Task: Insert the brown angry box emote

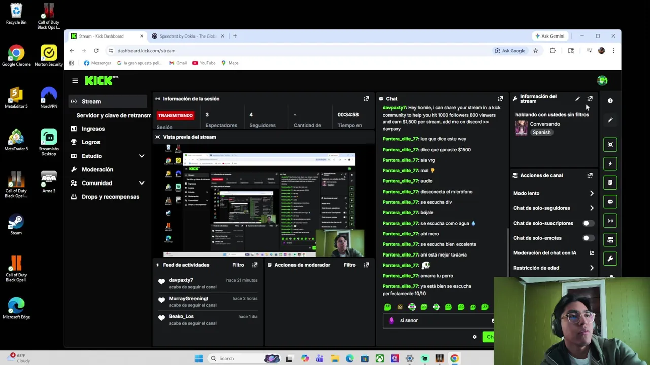Action: tap(400, 307)
